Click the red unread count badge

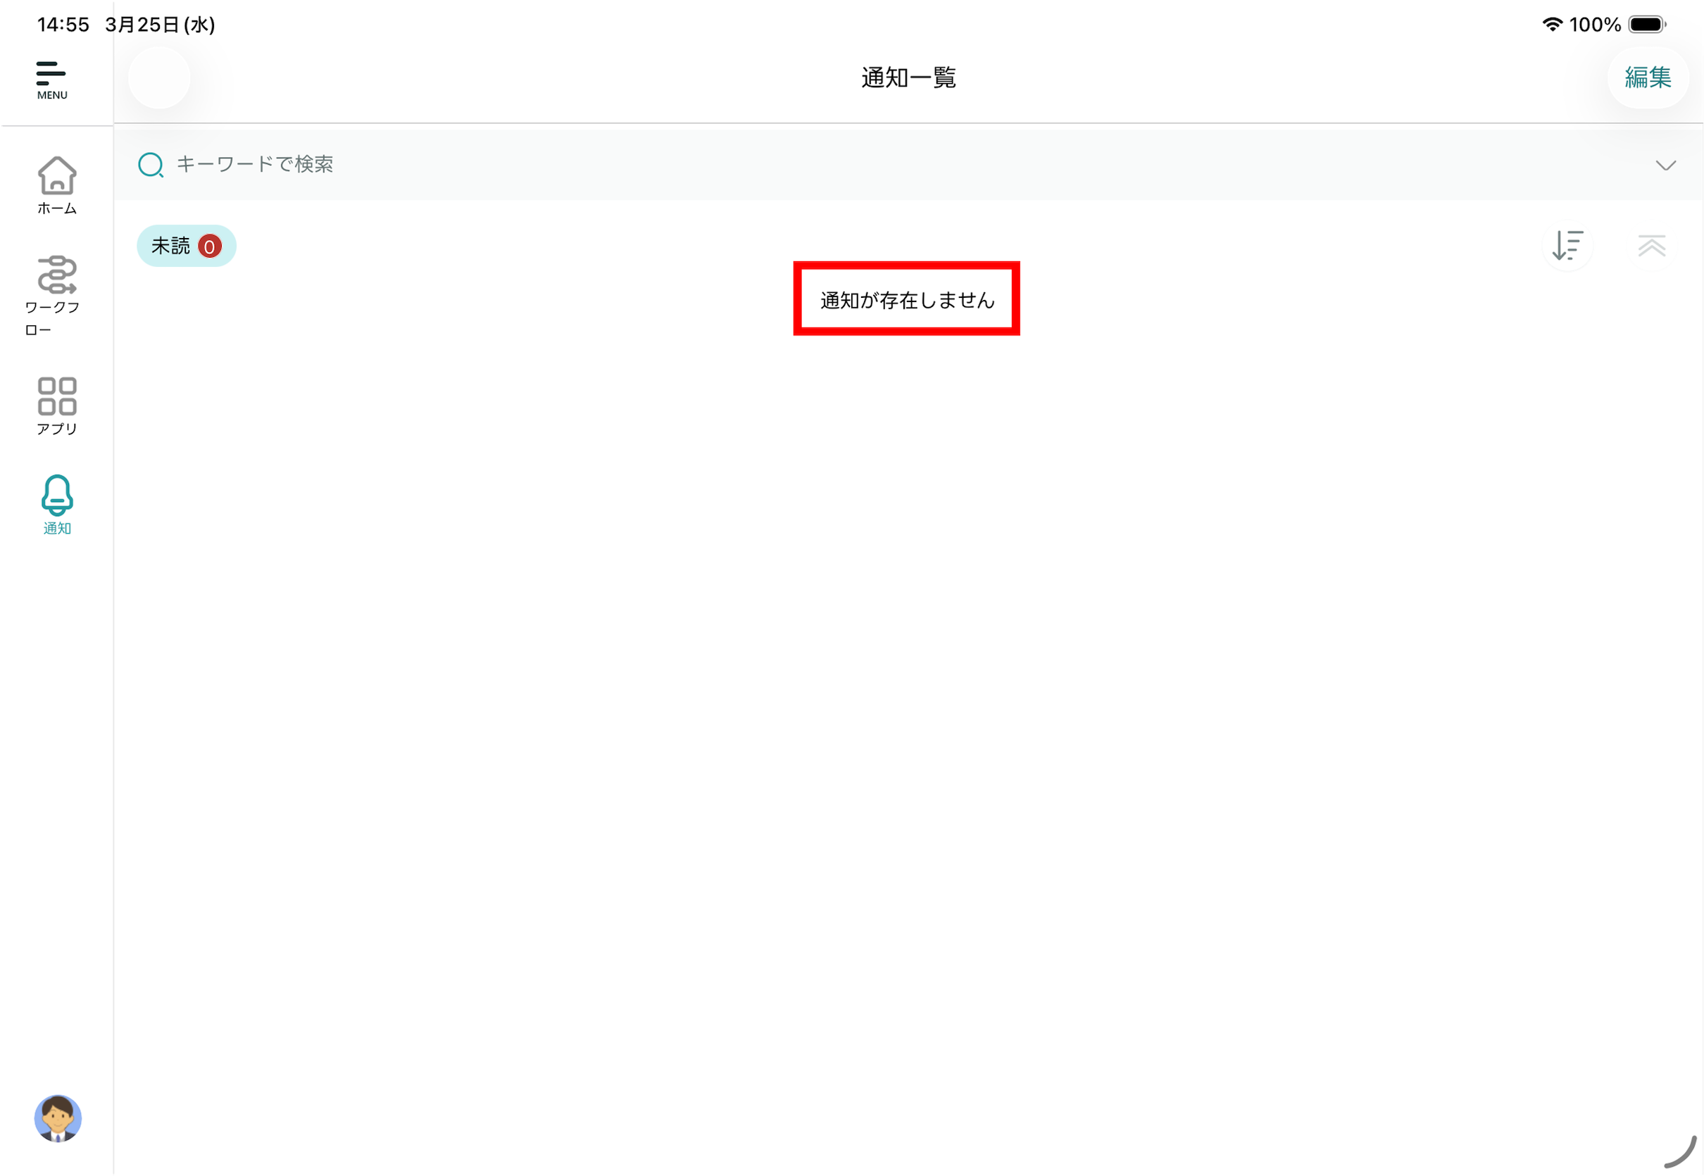tap(210, 247)
